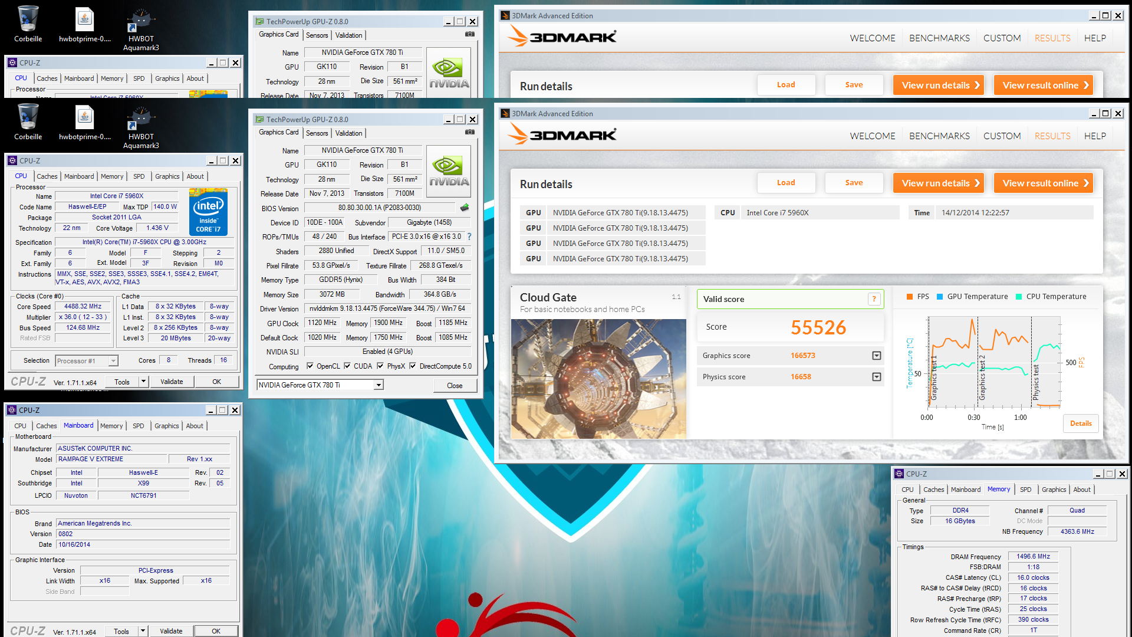The width and height of the screenshot is (1132, 637).
Task: Click title icon of CPU-Z window showing Core Speed
Action: coord(12,160)
